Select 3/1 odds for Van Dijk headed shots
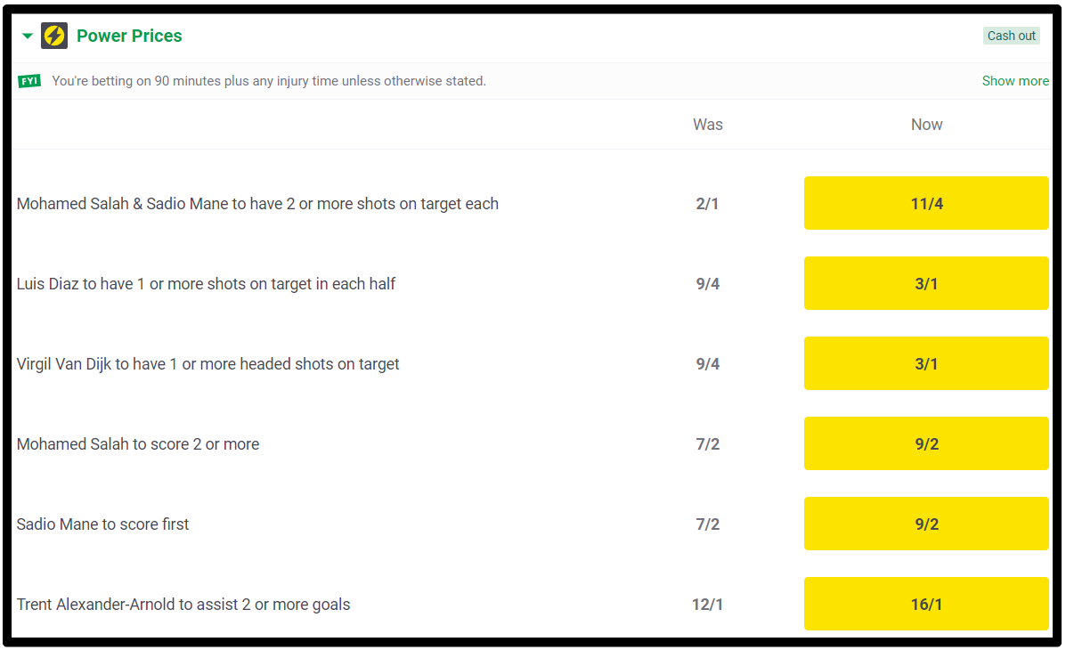This screenshot has width=1066, height=650. tap(926, 364)
